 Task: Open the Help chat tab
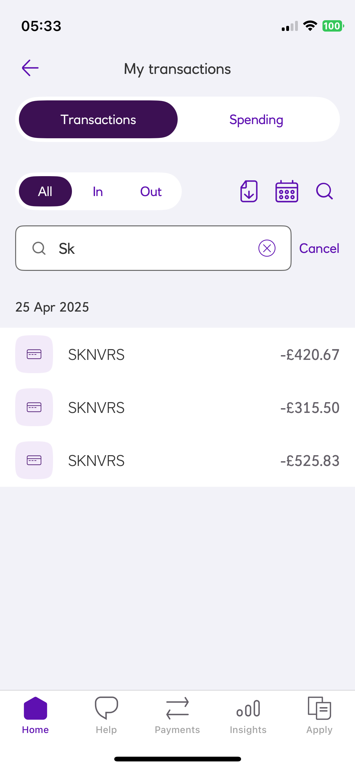click(106, 715)
